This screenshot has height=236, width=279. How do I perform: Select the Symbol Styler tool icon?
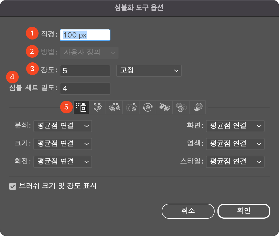click(197, 107)
